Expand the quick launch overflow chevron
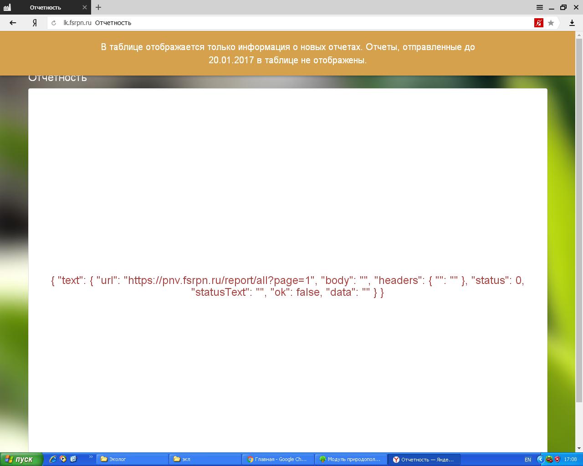This screenshot has width=583, height=466. [91, 457]
